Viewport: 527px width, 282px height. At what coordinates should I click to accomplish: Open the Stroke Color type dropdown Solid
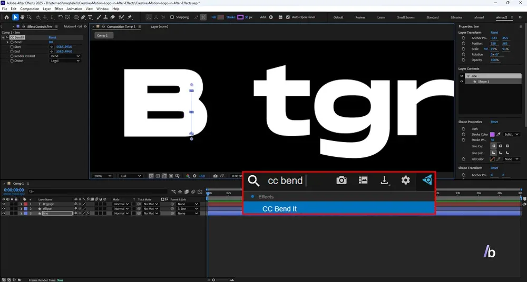(512, 134)
